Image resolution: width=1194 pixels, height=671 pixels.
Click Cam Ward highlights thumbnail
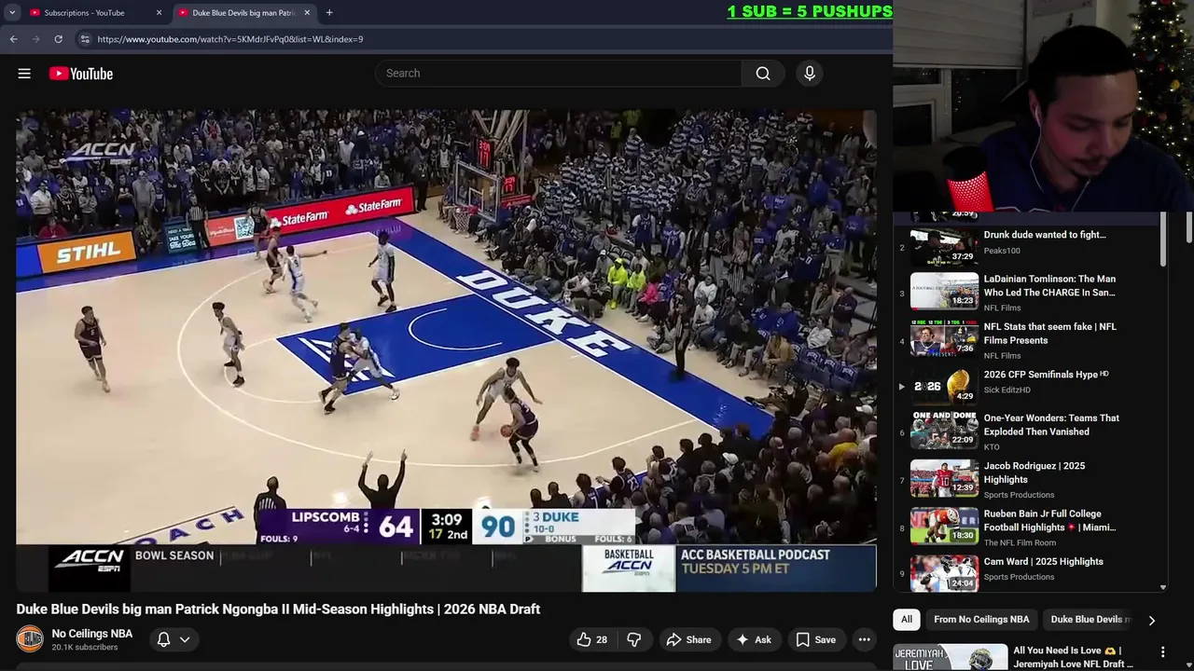(944, 574)
